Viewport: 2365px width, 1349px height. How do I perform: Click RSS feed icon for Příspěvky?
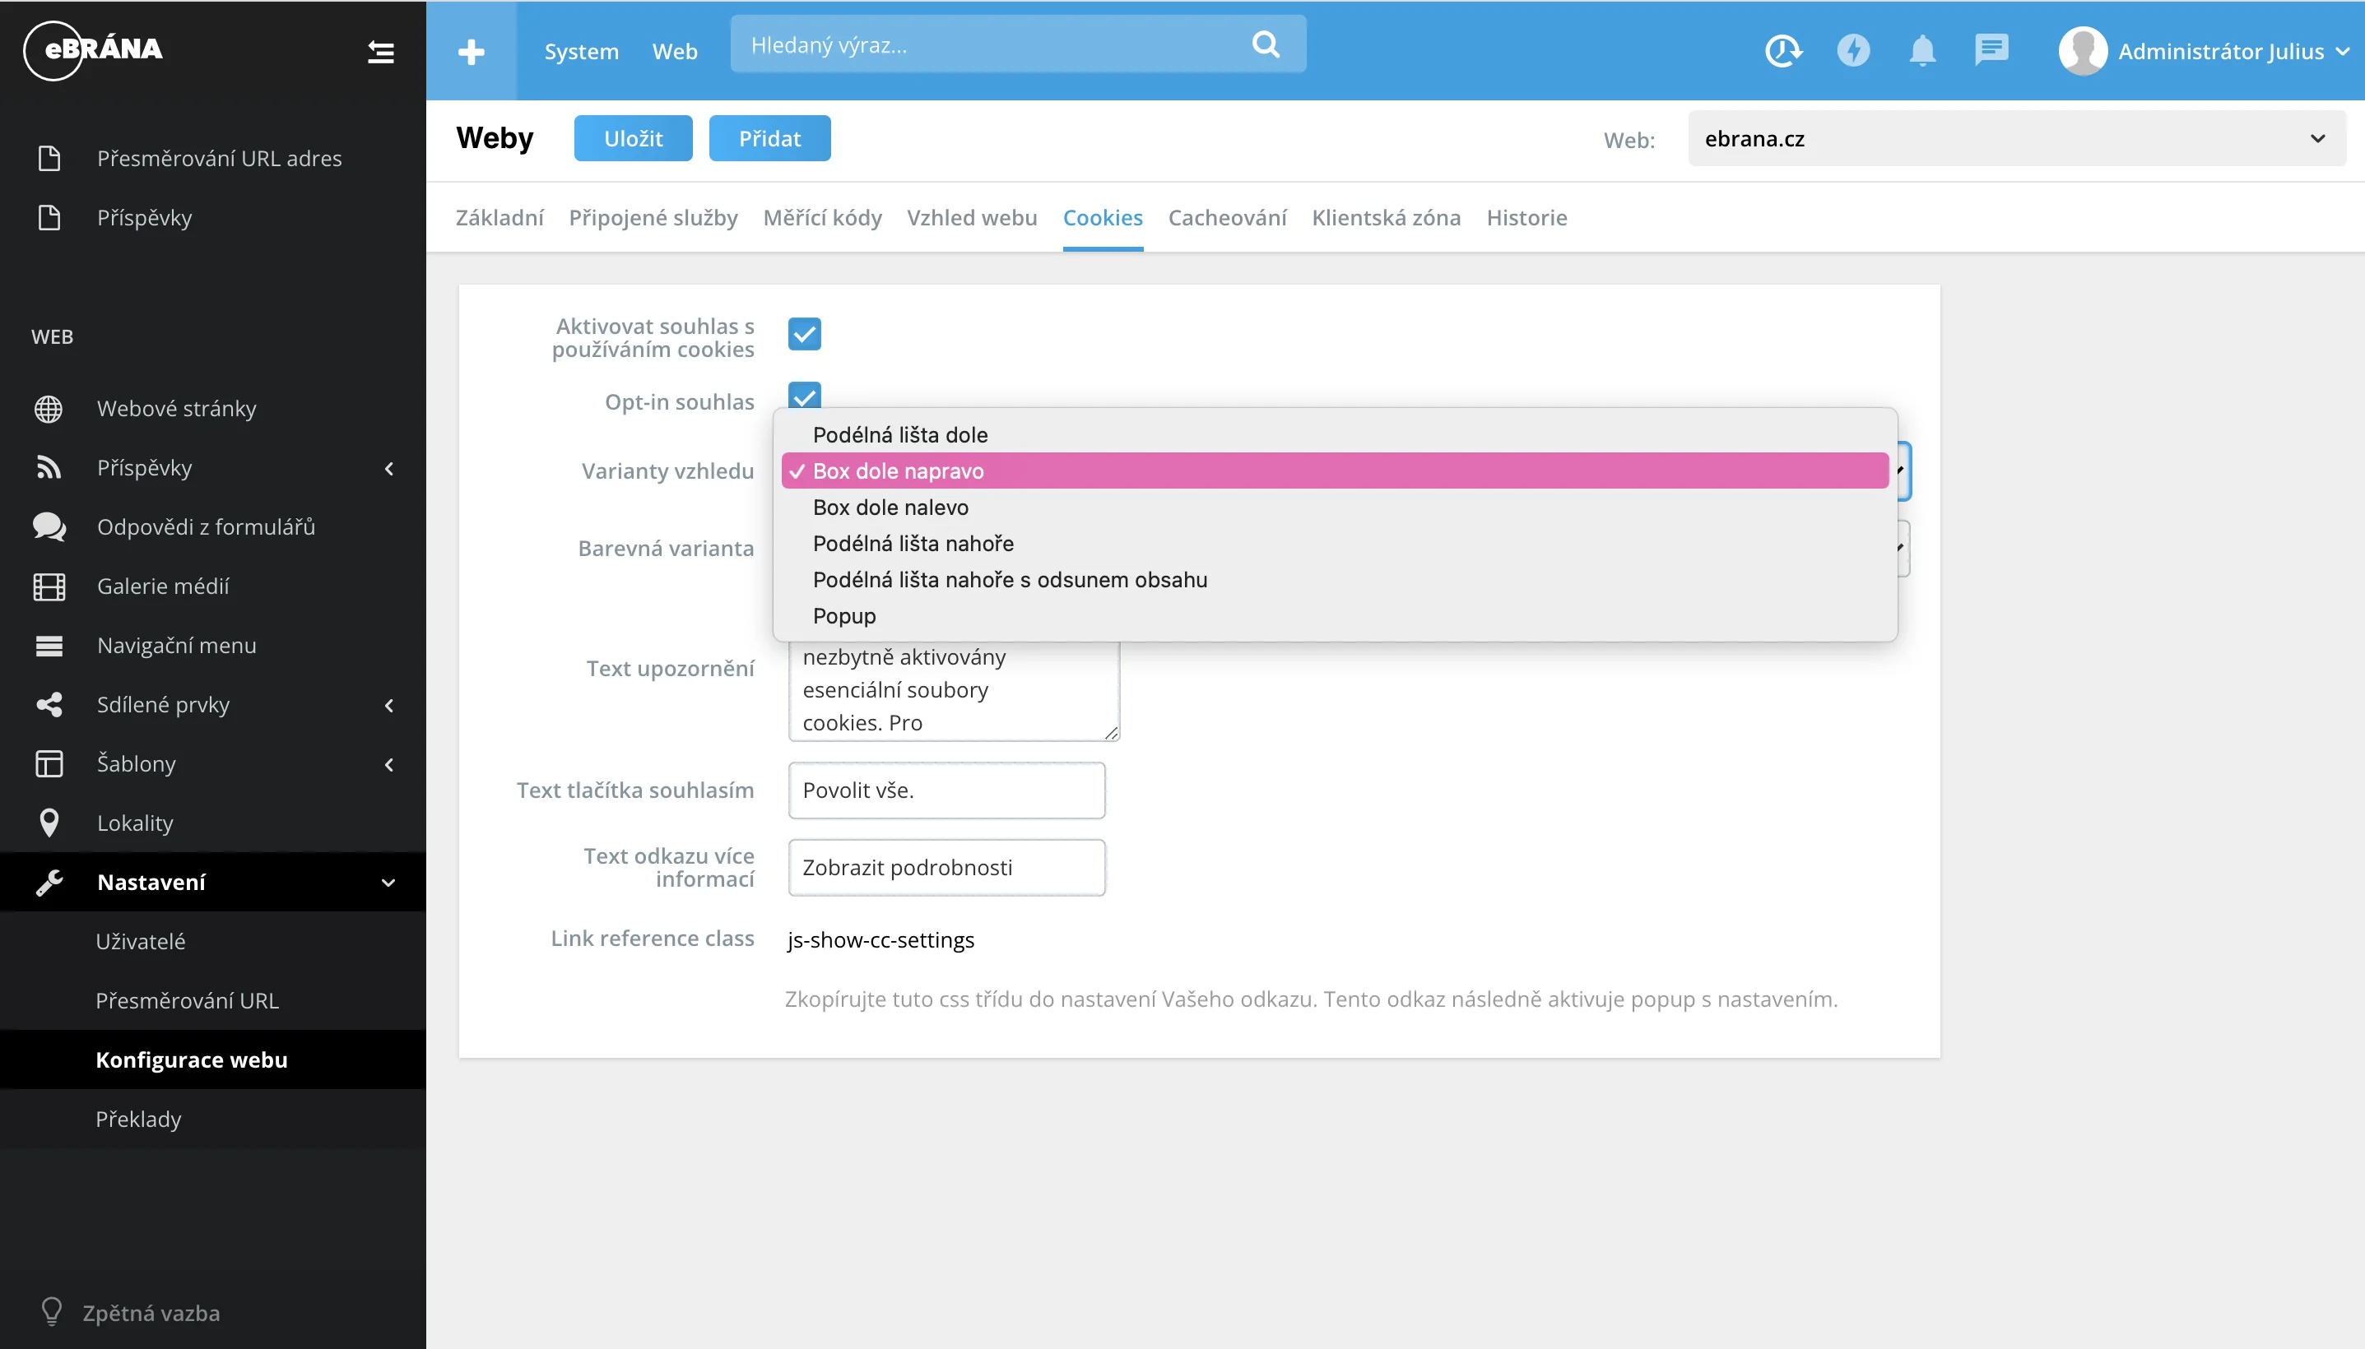click(49, 468)
